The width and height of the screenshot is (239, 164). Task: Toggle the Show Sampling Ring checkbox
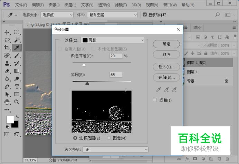pos(144,15)
